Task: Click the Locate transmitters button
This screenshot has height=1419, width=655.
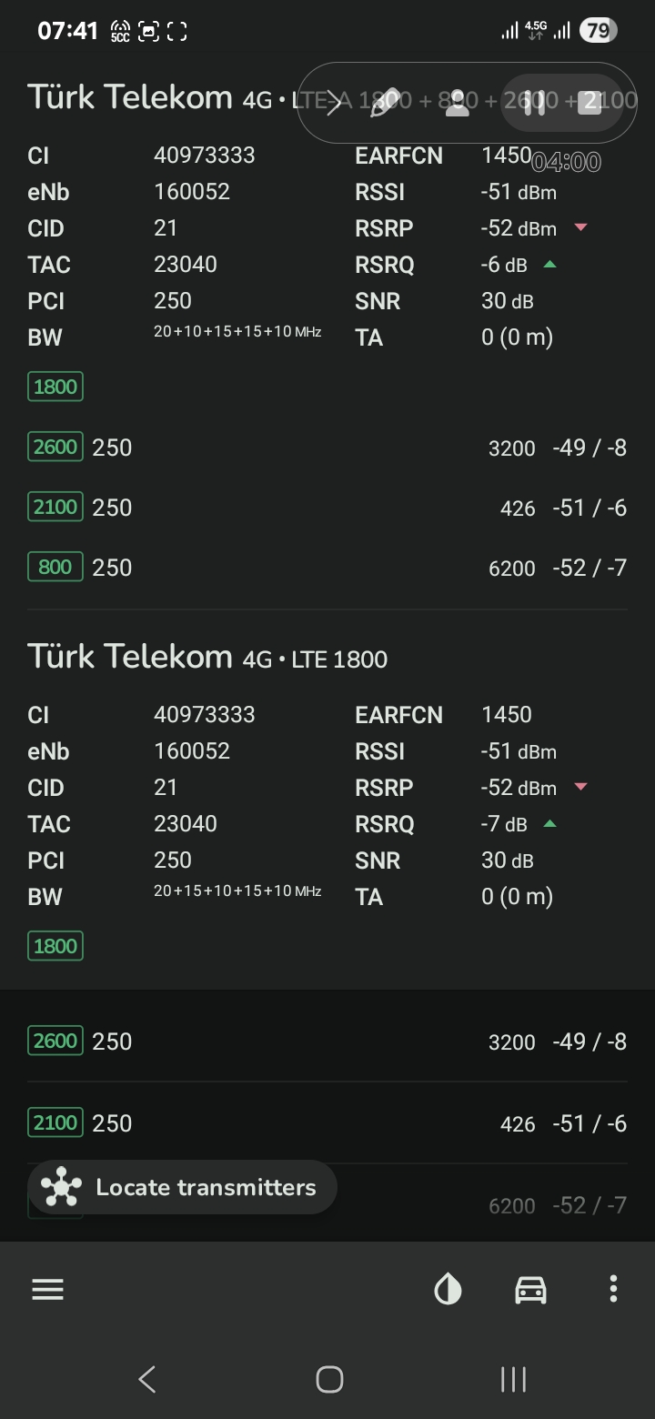Action: click(182, 1187)
